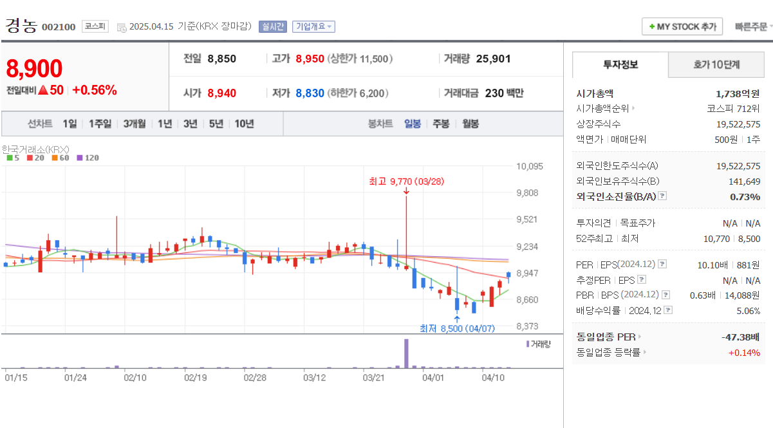Click the 저가 value 8,830
Screen dimensions: 773x428
pos(310,93)
